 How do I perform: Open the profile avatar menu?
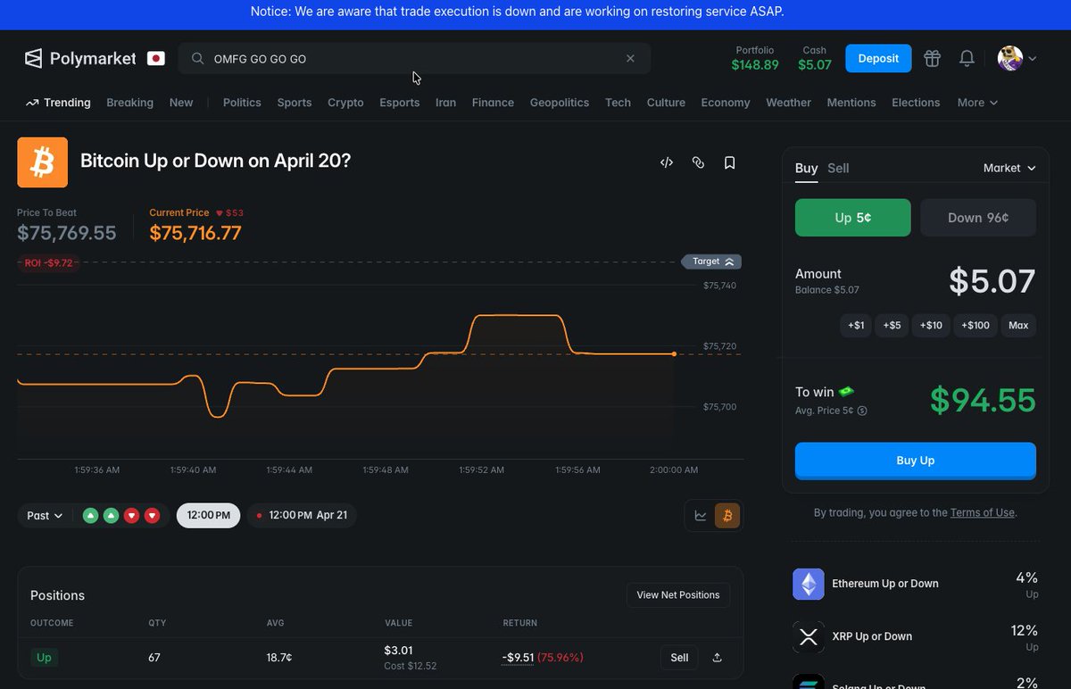point(1017,59)
